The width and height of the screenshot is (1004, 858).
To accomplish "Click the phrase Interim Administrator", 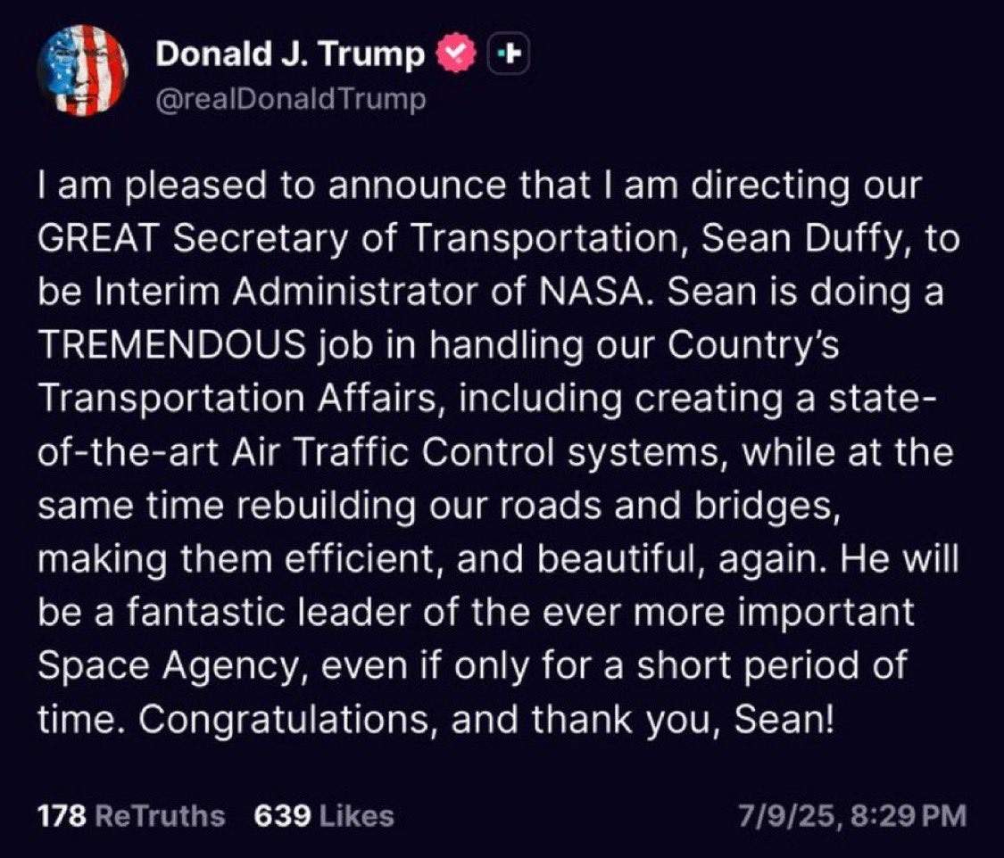I will tap(286, 292).
